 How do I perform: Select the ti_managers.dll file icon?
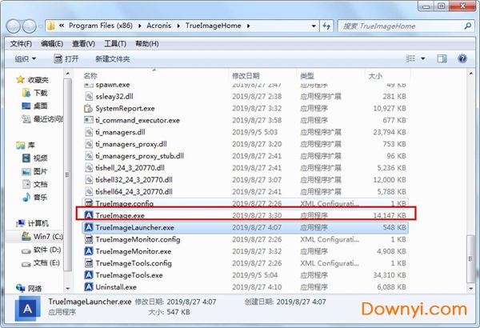[x=89, y=132]
